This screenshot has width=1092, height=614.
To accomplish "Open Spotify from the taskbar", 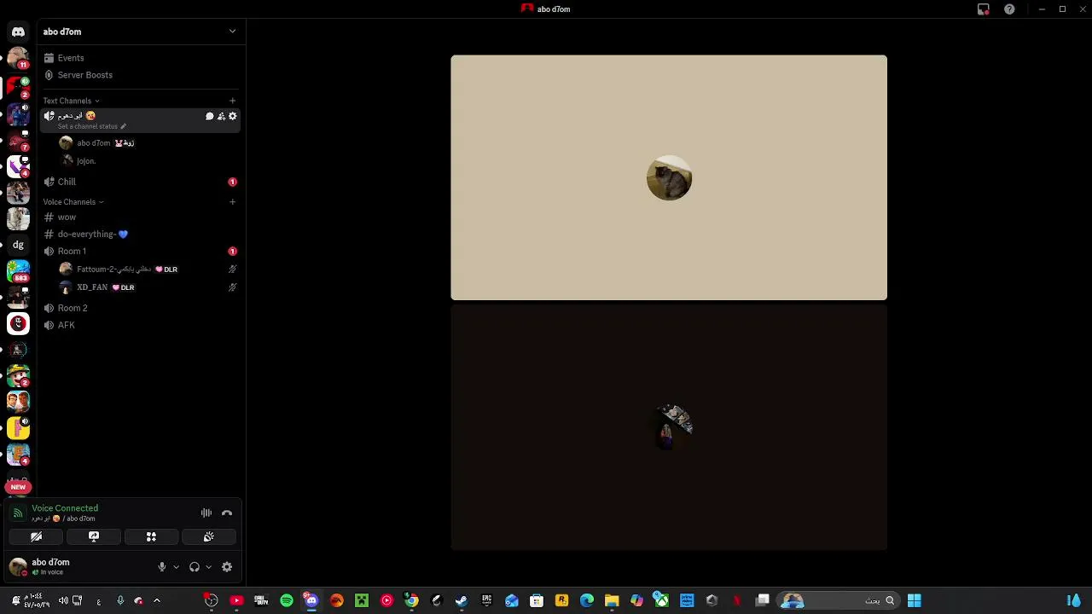I will [287, 600].
